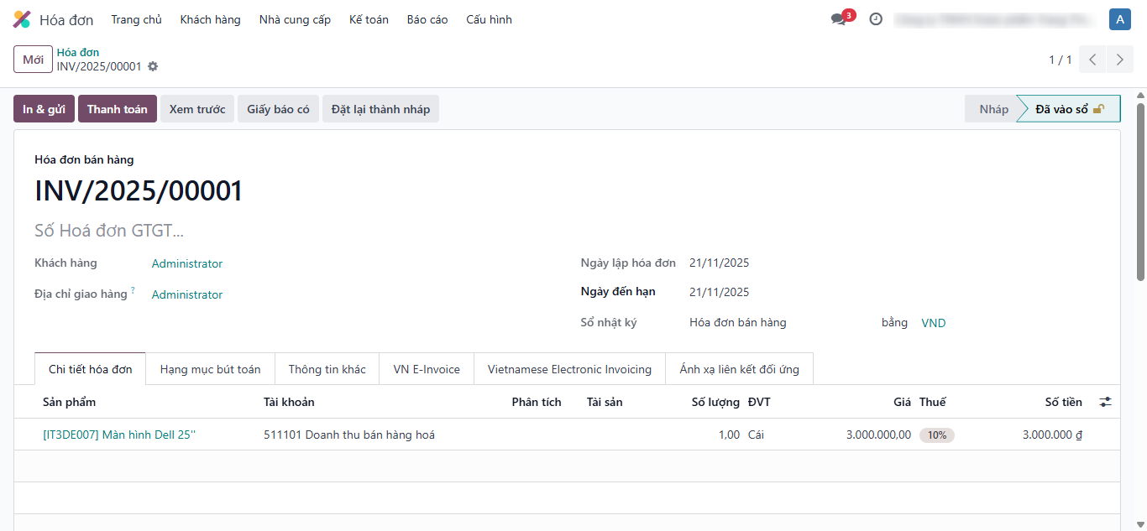Click the Nháp status stage
1147x531 pixels.
pyautogui.click(x=993, y=109)
